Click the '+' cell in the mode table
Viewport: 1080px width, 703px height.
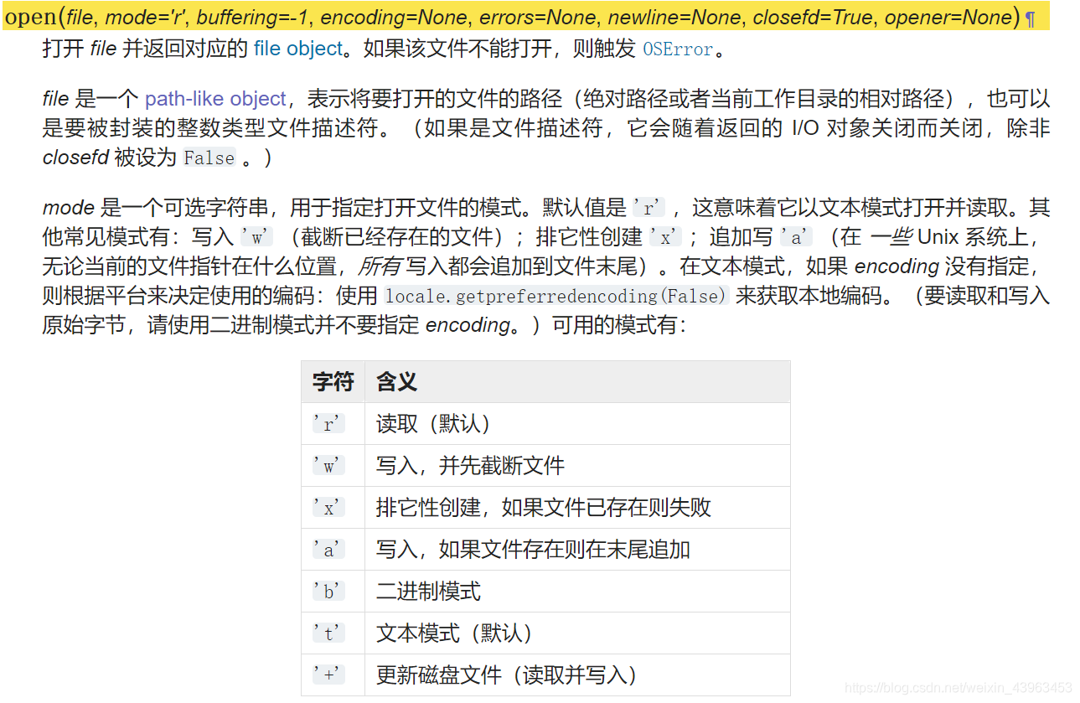[333, 675]
